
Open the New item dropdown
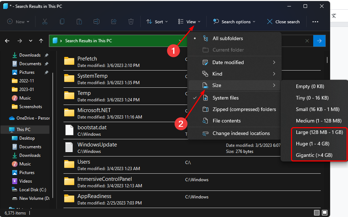click(18, 21)
